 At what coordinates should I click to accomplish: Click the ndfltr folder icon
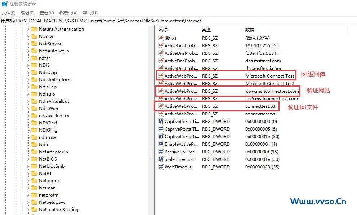(x=34, y=58)
